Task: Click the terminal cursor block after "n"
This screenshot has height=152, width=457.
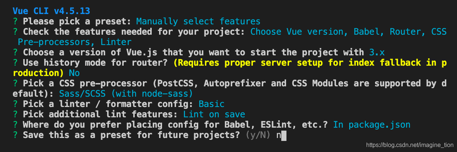Action: tap(284, 135)
